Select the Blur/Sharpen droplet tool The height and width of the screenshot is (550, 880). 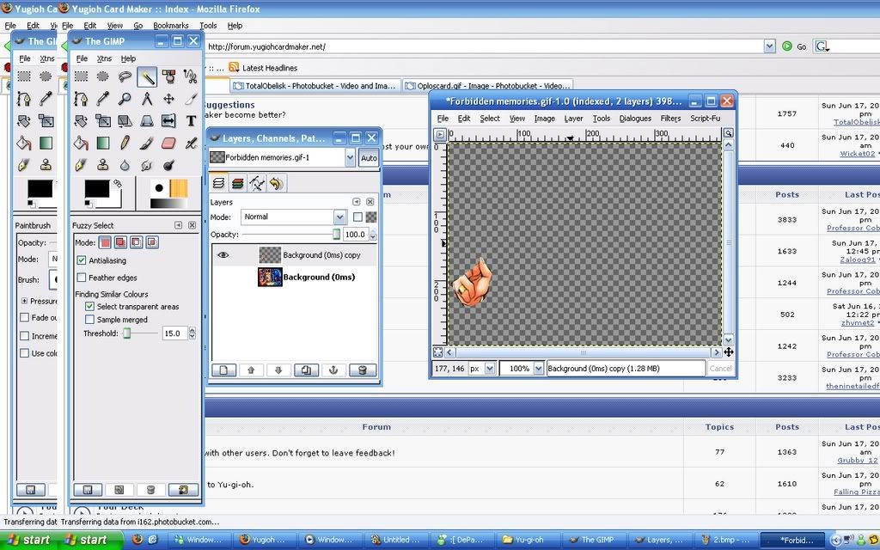click(x=125, y=165)
